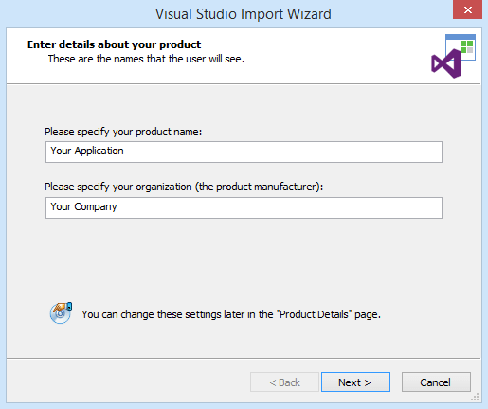Close the Visual Studio Import Wizard window
This screenshot has height=409, width=488.
pyautogui.click(x=467, y=9)
